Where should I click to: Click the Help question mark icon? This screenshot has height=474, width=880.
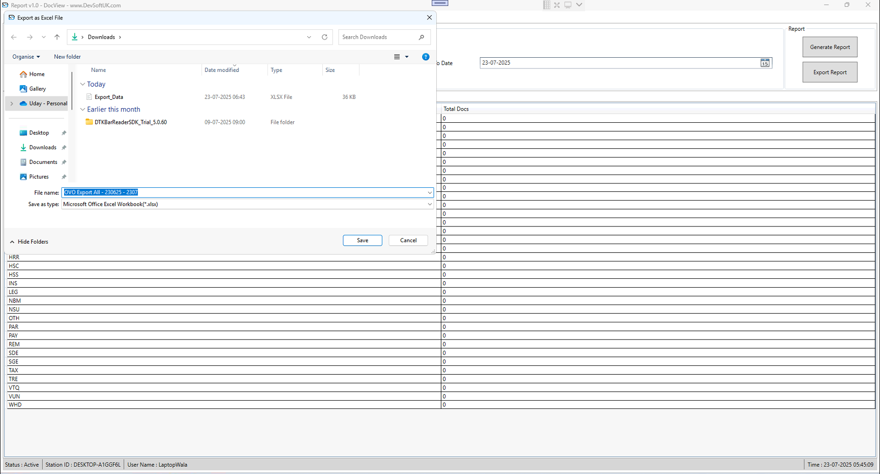click(425, 57)
